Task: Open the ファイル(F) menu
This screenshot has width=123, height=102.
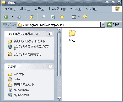Action: [10, 9]
